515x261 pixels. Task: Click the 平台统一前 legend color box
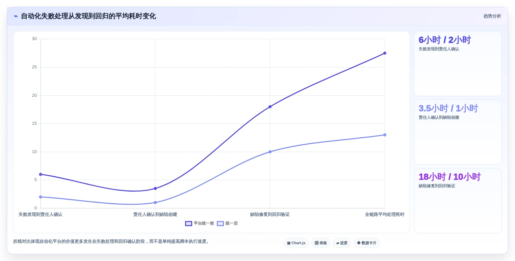point(188,224)
